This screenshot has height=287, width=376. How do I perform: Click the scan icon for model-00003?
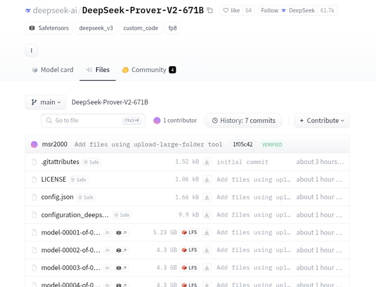(x=107, y=268)
